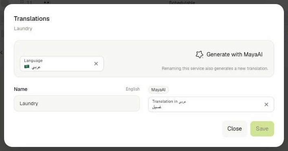Viewport: 288px width, 151px height.
Task: Click the English label above Name field
Action: tap(133, 89)
